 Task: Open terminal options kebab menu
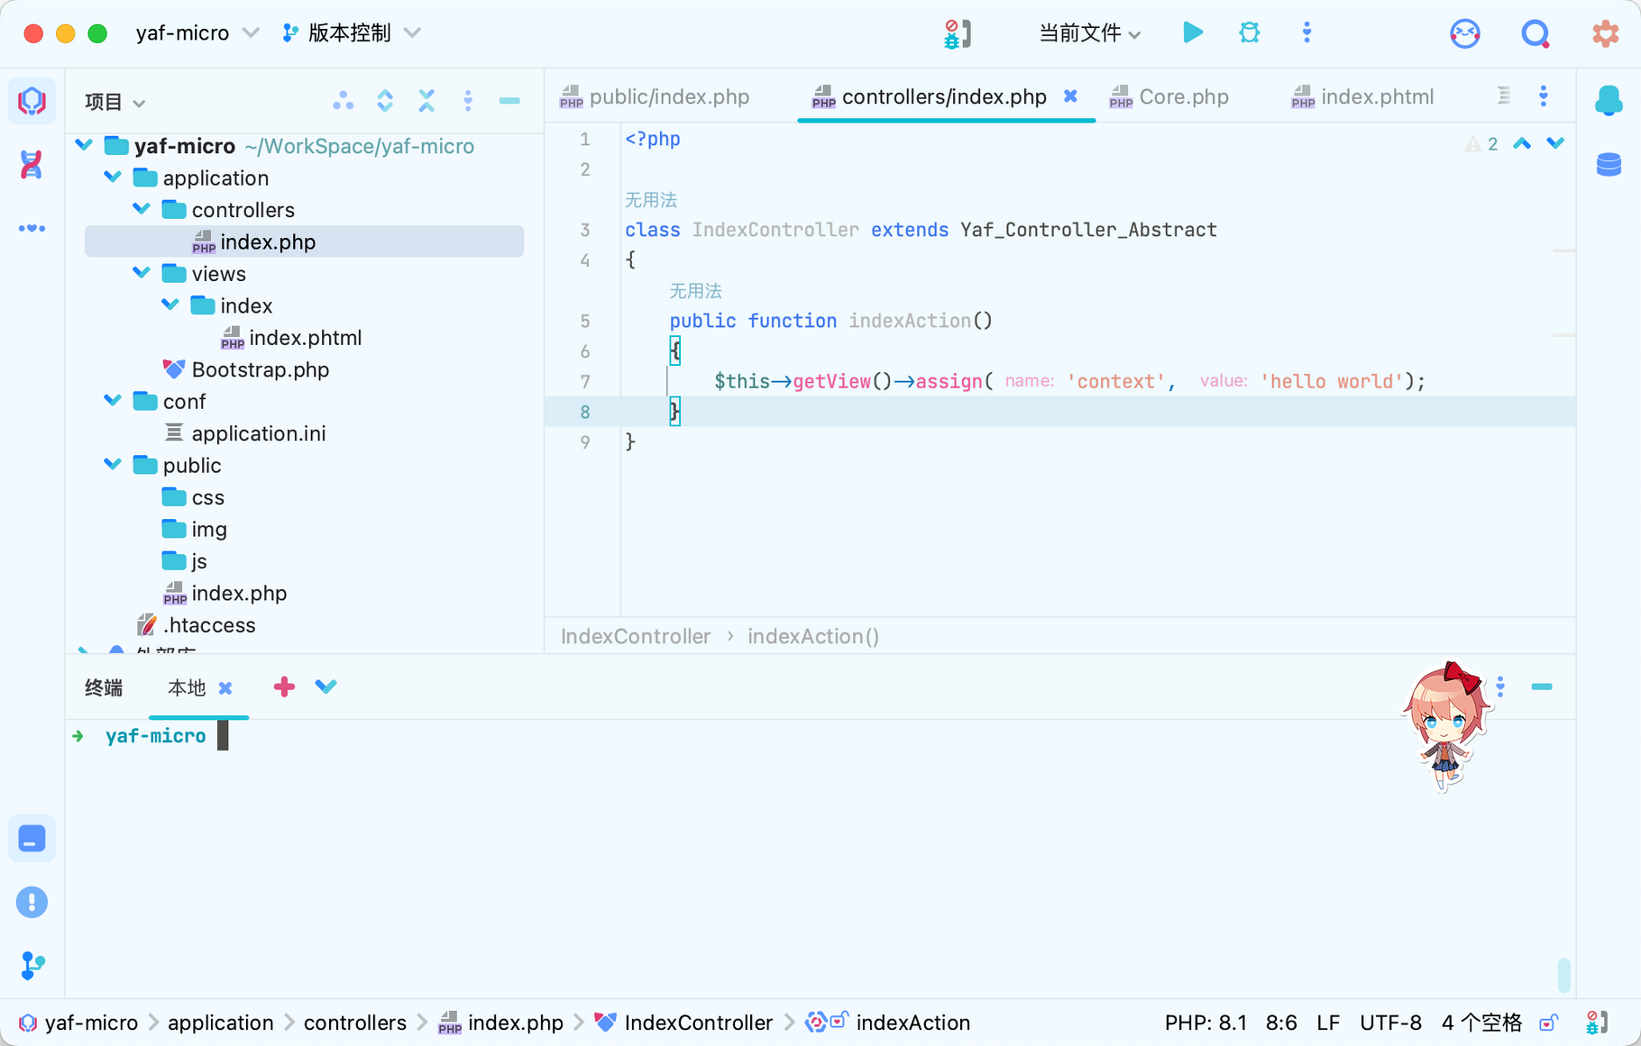tap(1500, 687)
